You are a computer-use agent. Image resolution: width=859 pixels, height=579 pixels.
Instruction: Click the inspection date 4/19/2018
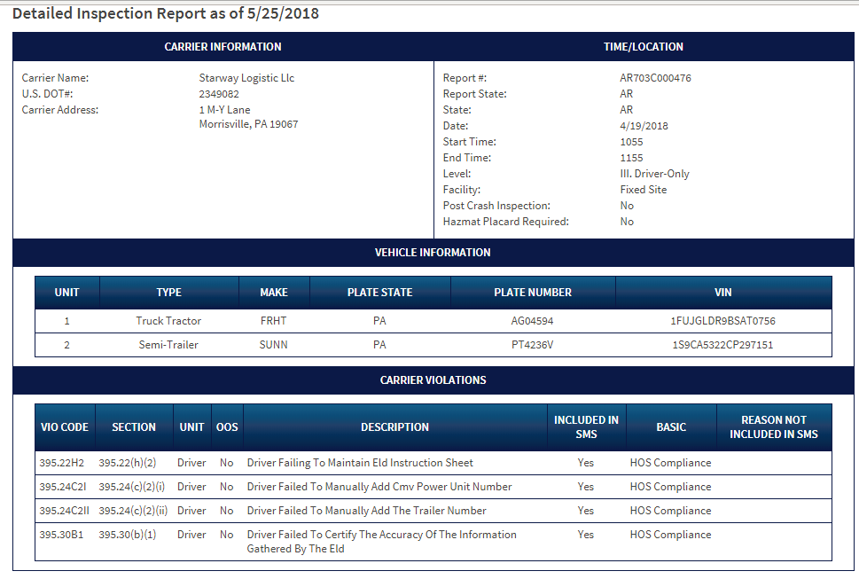tap(644, 126)
